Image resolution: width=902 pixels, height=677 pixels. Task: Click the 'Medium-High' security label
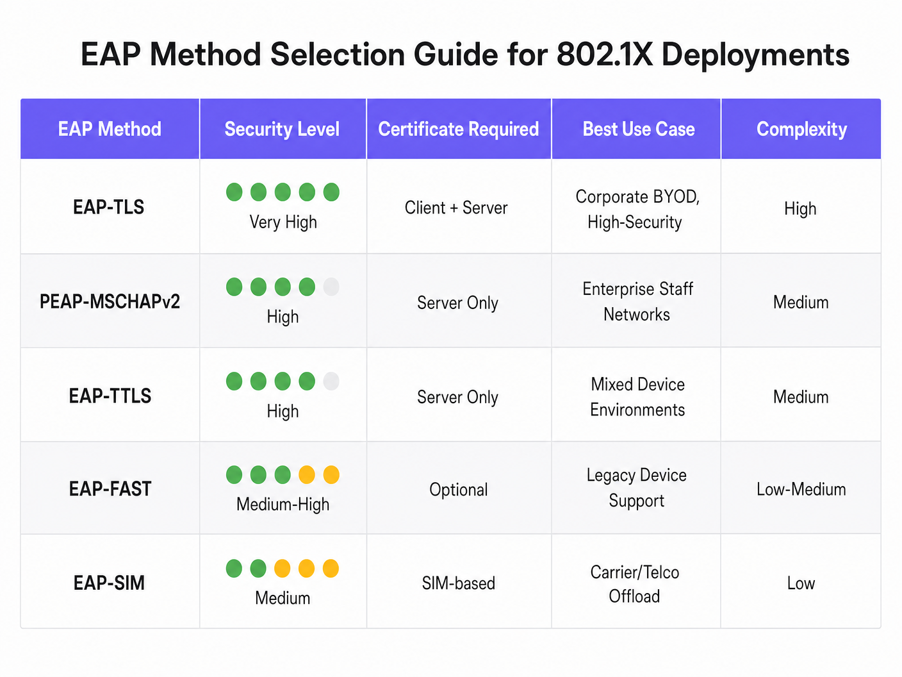tap(283, 504)
